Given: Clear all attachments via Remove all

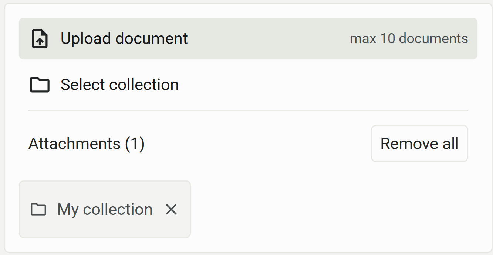Looking at the screenshot, I should coord(419,144).
